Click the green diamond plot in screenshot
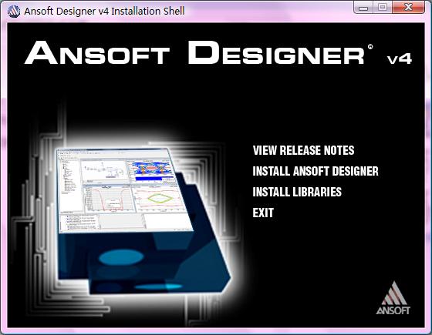The height and width of the screenshot is (335, 432). [160, 199]
